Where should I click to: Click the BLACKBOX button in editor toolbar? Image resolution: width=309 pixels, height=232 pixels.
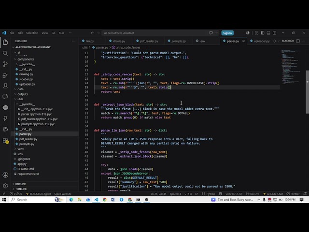pos(288,41)
